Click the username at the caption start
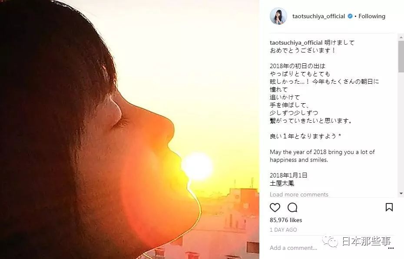404x259 pixels. point(296,43)
